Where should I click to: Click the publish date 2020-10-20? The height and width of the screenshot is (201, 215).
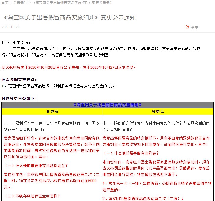pos(11,27)
